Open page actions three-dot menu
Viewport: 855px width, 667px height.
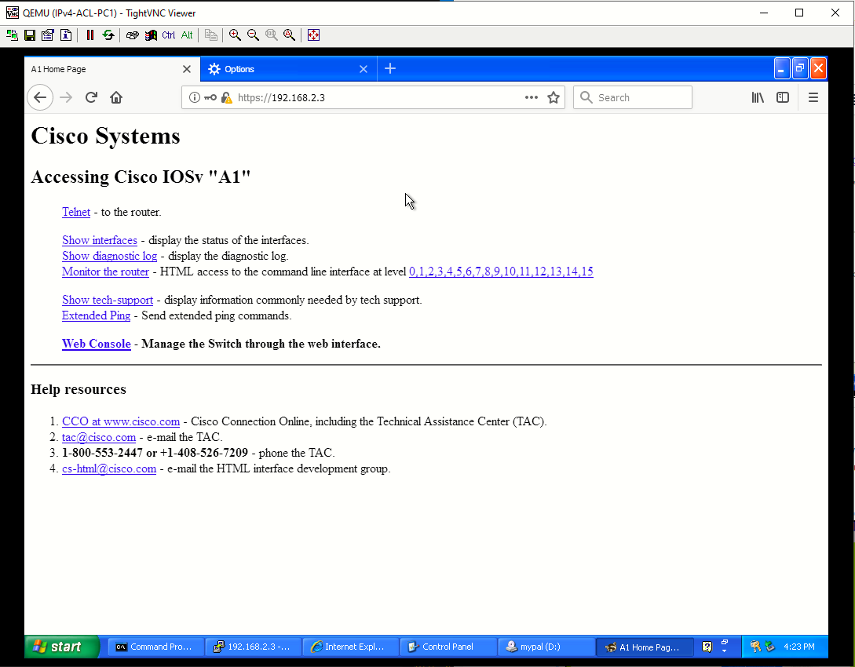[x=531, y=97]
